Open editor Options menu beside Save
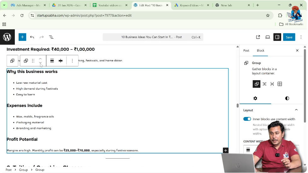308x173 pixels. (301, 37)
